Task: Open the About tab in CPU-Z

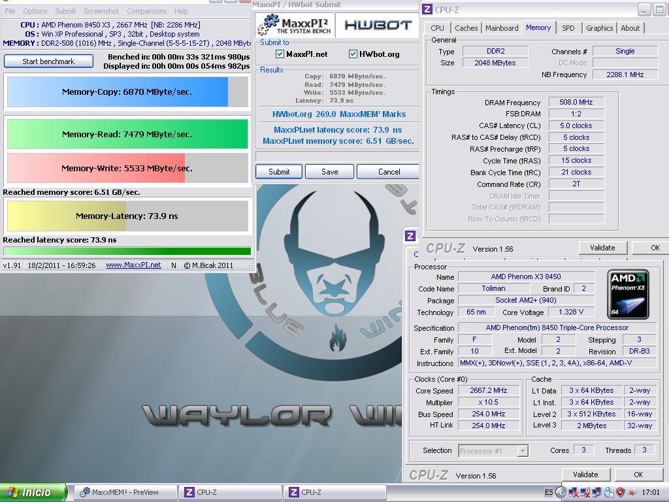Action: click(630, 28)
